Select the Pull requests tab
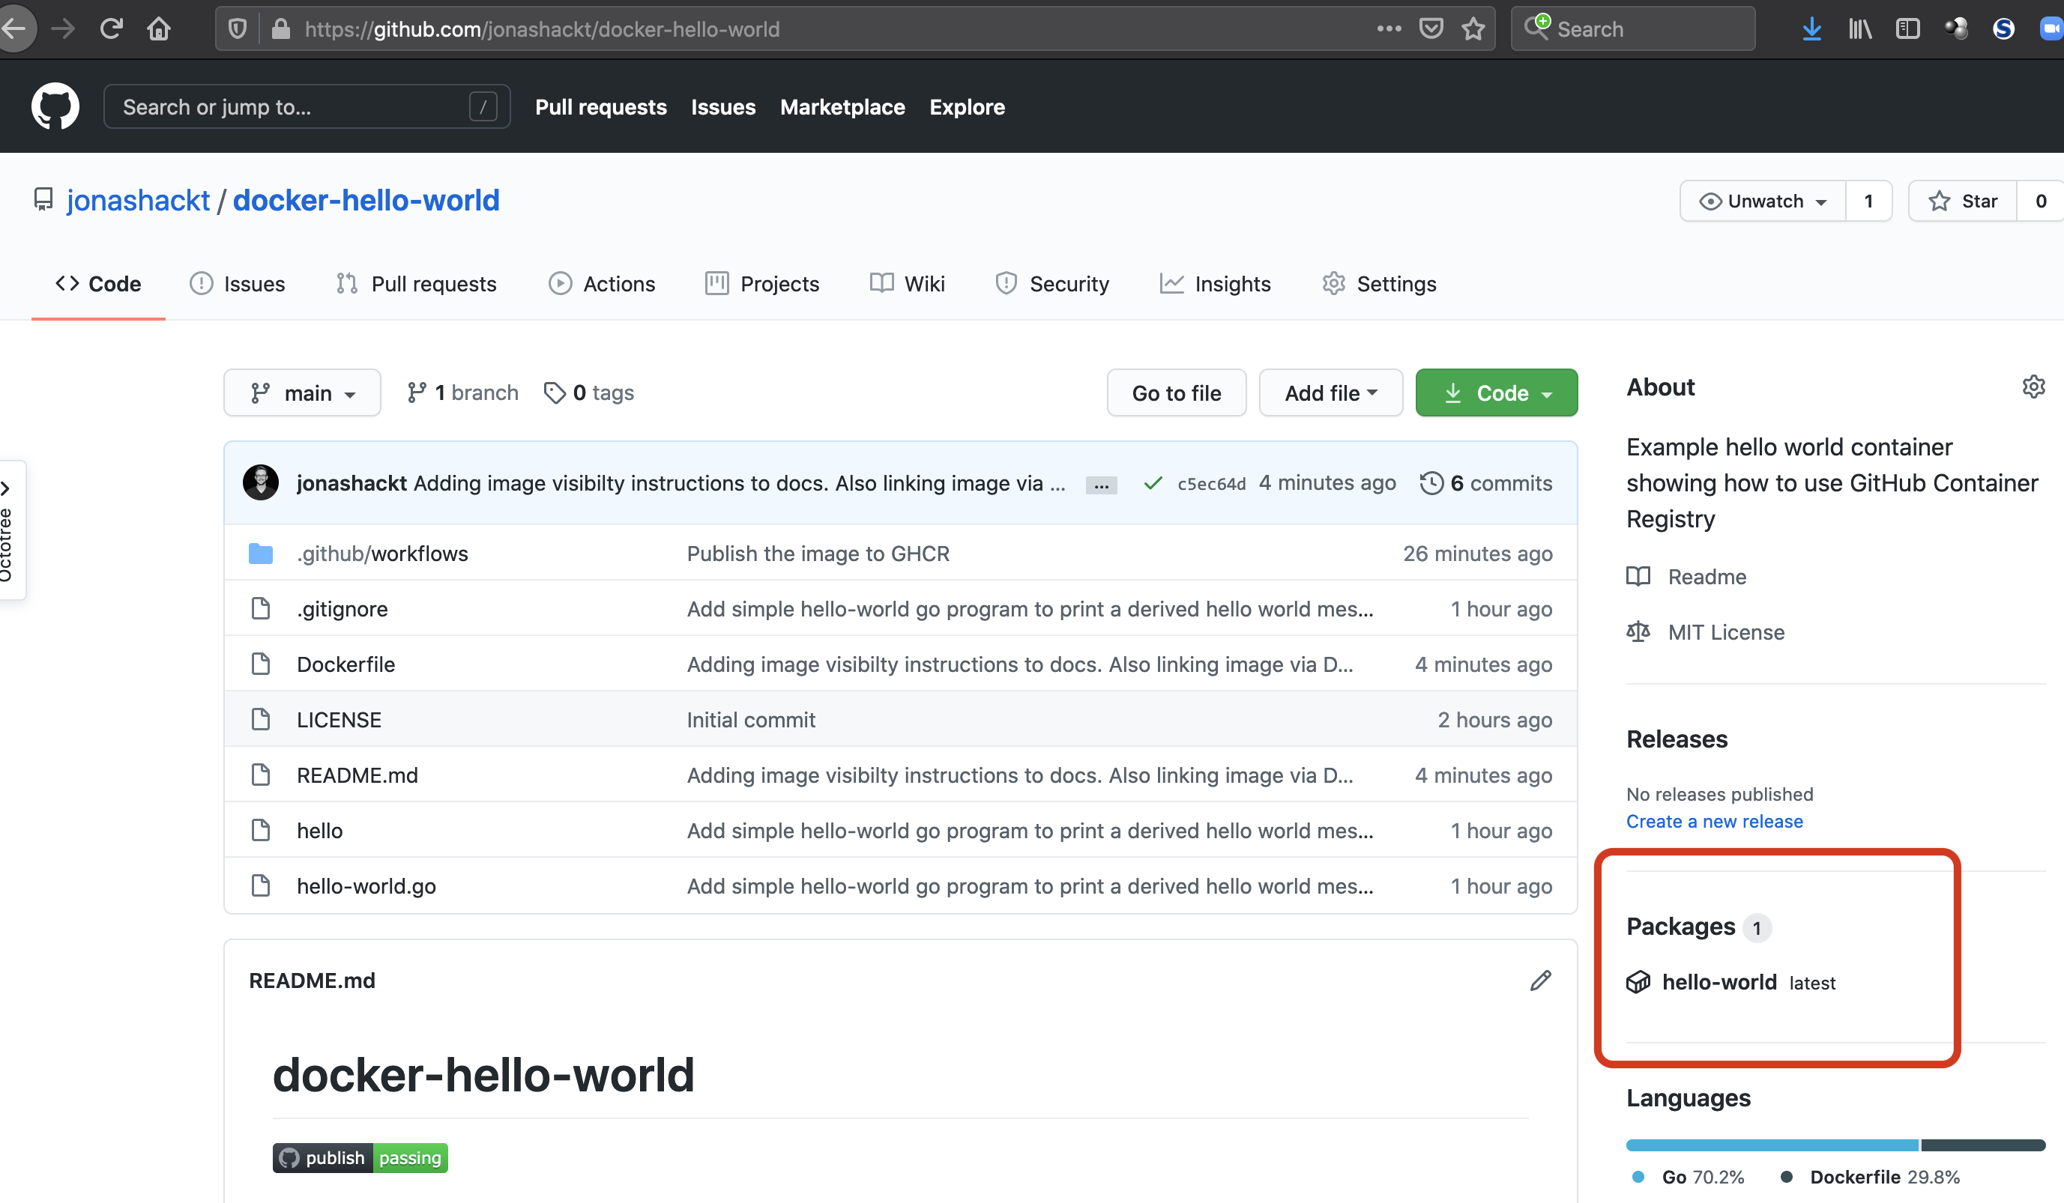Image resolution: width=2064 pixels, height=1203 pixels. click(x=432, y=282)
